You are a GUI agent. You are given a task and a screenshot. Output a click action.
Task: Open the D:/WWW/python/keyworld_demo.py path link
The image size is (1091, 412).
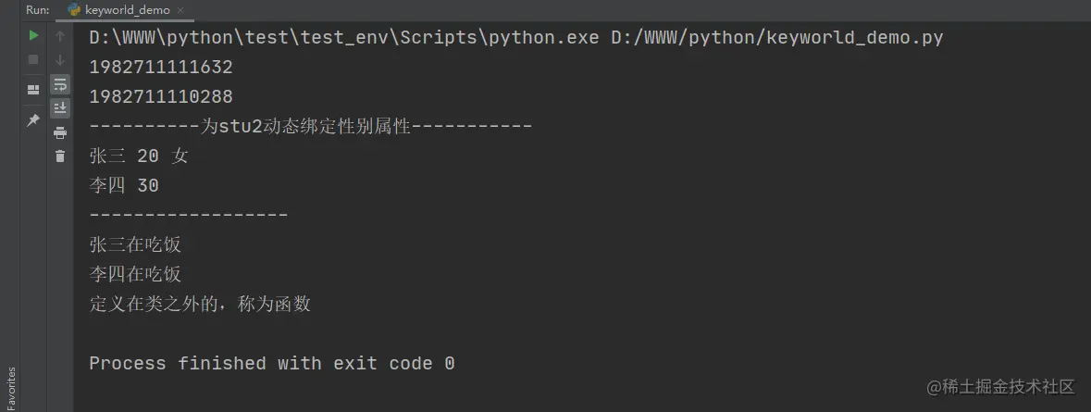[777, 38]
